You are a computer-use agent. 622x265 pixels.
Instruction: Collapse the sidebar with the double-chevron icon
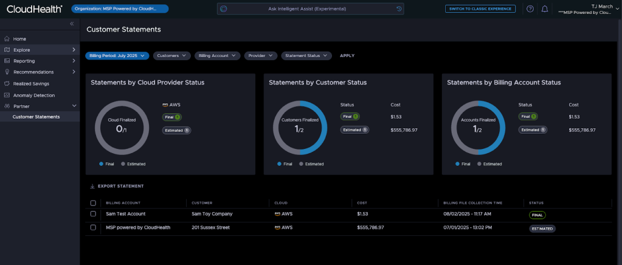pos(72,24)
